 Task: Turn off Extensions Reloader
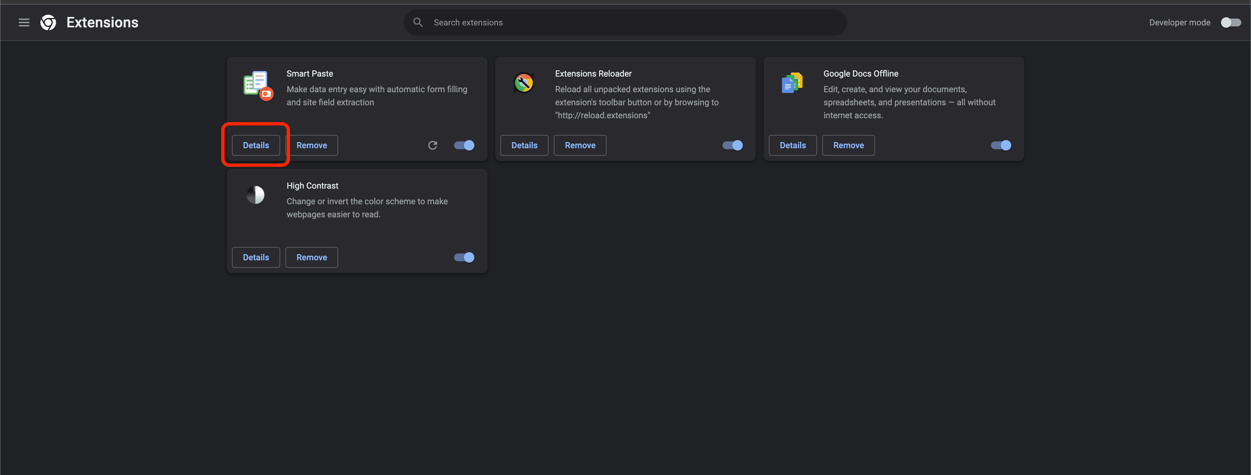(x=732, y=145)
